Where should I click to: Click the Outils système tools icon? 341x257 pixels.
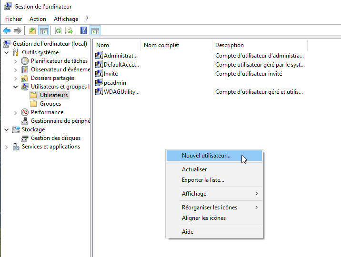(16, 52)
